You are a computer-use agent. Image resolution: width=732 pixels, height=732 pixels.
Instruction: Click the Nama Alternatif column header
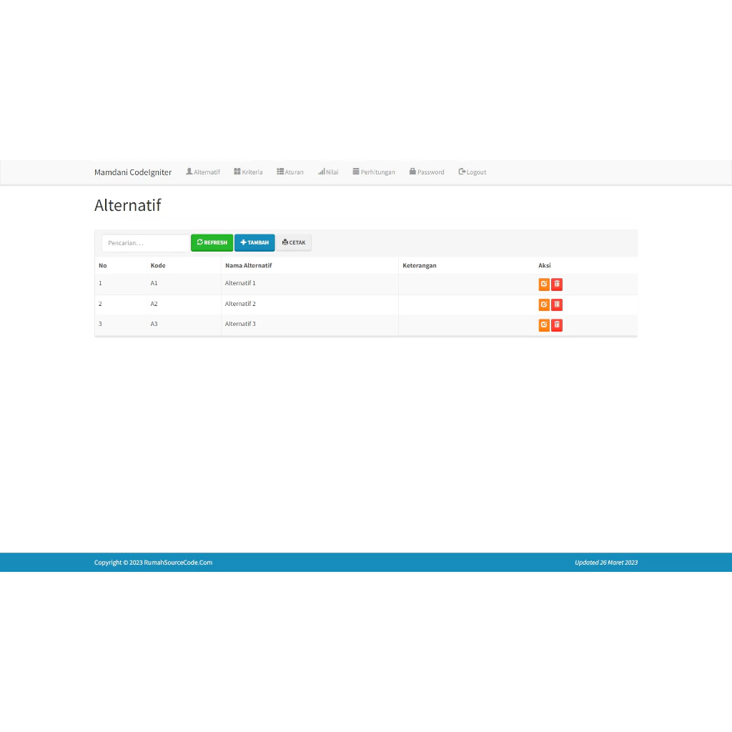[248, 265]
